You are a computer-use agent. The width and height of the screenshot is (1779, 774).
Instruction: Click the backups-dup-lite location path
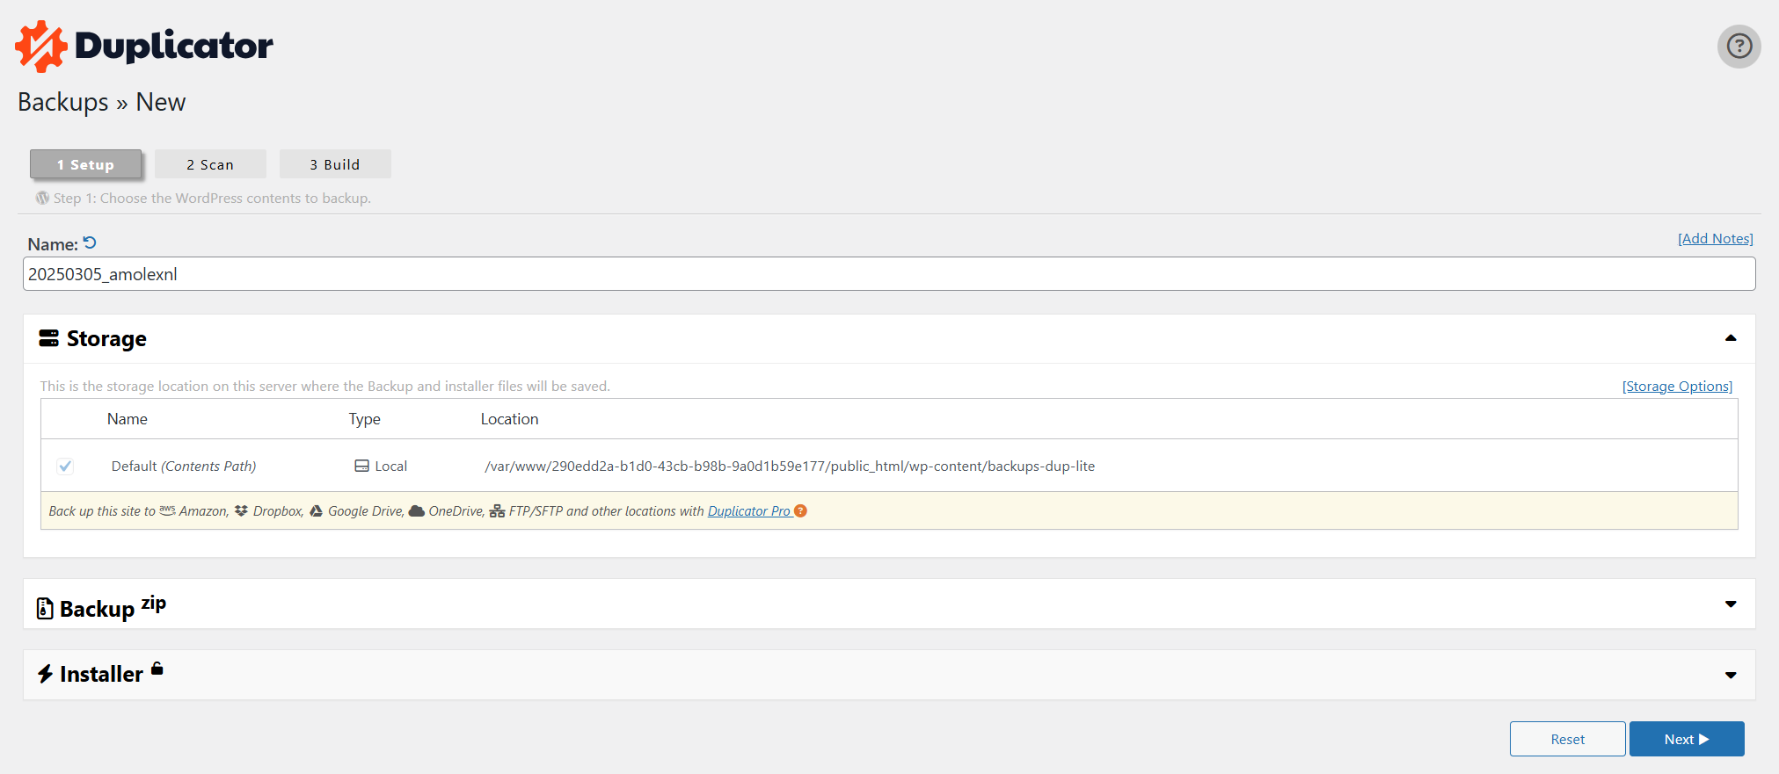click(x=790, y=466)
